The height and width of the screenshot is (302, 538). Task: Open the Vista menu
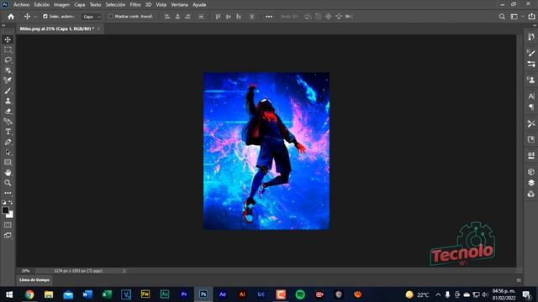tap(161, 5)
